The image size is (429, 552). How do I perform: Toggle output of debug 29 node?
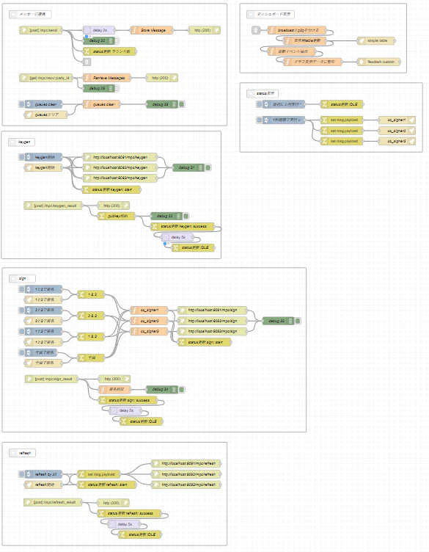pos(117,88)
